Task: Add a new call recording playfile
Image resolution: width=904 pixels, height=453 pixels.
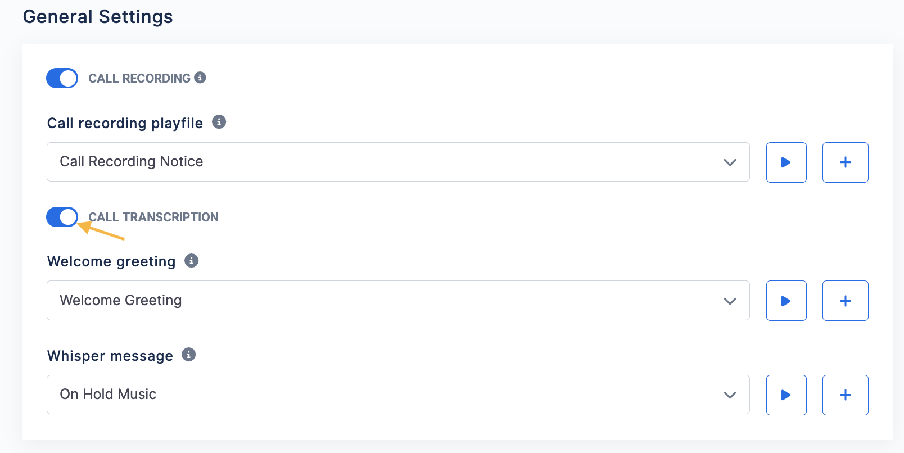Action: pos(845,162)
